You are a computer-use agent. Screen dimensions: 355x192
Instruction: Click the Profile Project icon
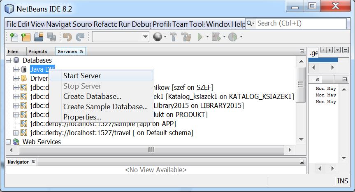[x=232, y=37]
